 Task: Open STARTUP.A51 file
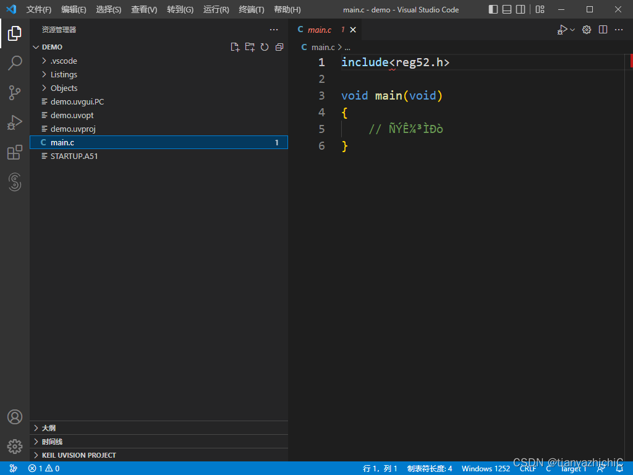click(159, 156)
